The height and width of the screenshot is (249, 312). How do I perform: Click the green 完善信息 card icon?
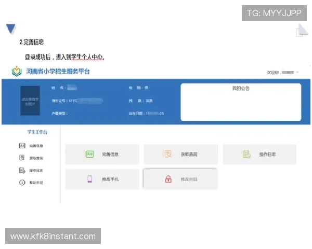point(89,154)
